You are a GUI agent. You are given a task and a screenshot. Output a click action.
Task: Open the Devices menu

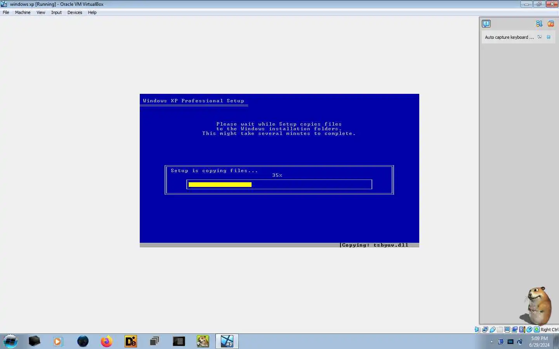pyautogui.click(x=75, y=12)
